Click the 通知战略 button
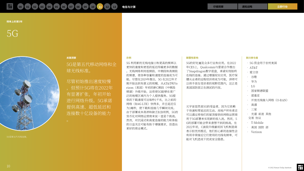Image resolution: width=304 pixels, height=171 pixels. pos(253,6)
